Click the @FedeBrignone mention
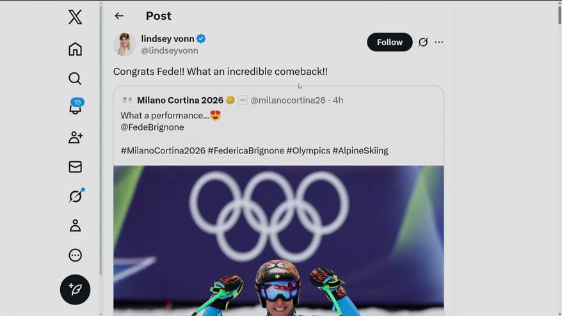This screenshot has width=562, height=316. 152,127
